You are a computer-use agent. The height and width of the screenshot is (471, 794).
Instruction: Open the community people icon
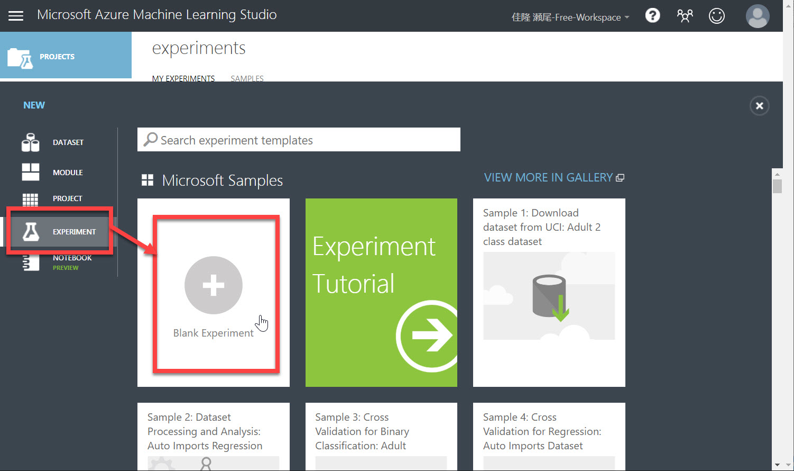[x=685, y=16]
